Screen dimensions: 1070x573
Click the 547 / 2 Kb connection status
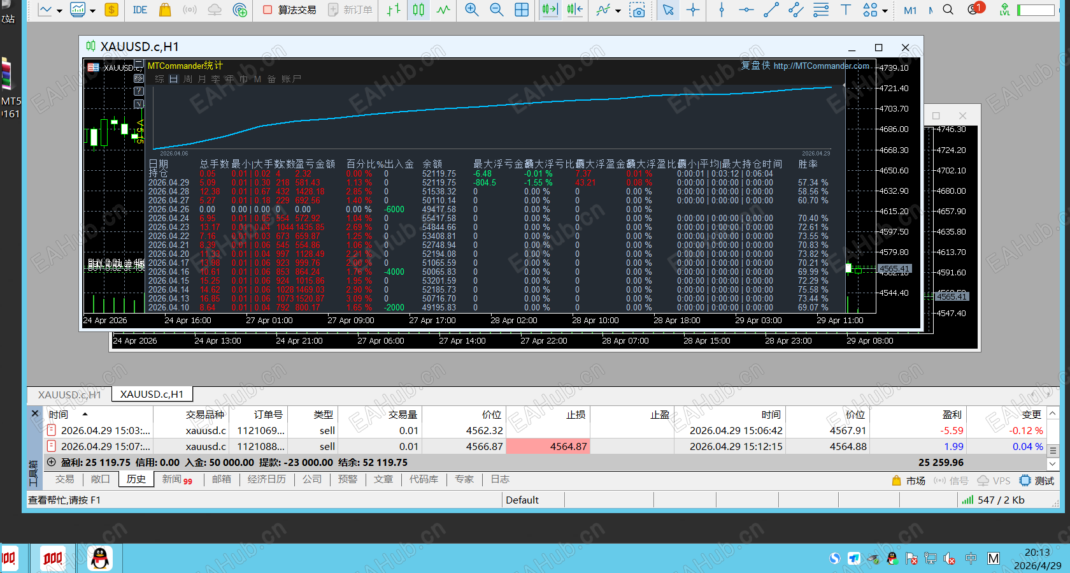tap(993, 500)
